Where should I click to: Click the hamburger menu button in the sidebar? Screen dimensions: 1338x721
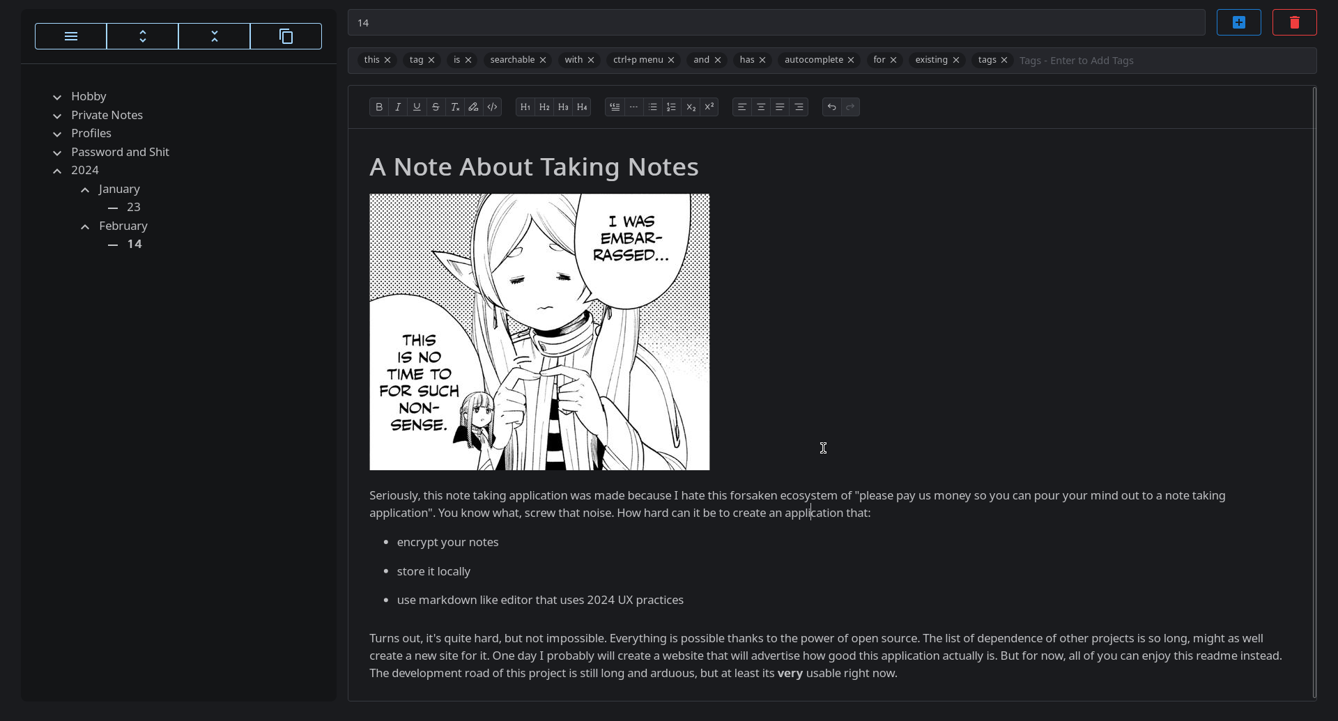[x=71, y=36]
